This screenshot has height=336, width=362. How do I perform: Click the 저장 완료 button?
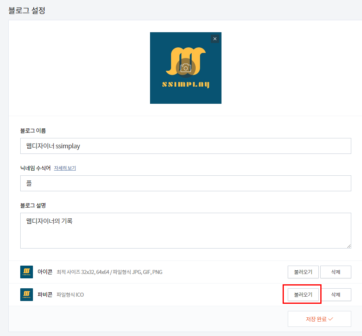(320, 319)
